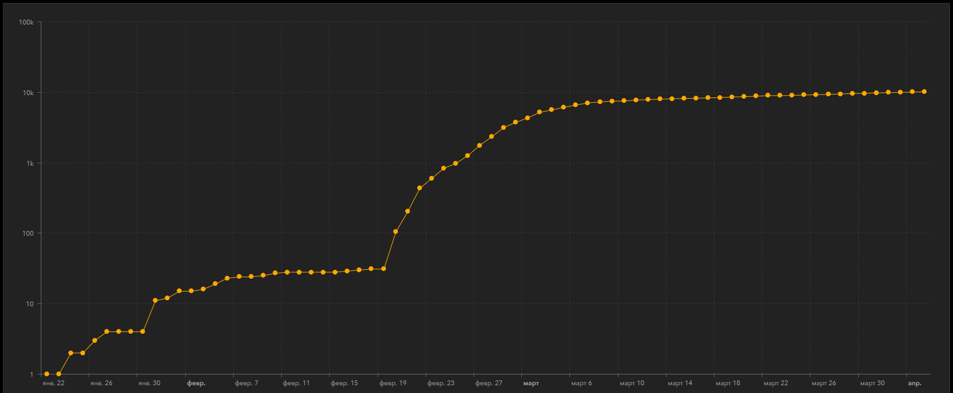Click the first data point of the series

click(47, 374)
